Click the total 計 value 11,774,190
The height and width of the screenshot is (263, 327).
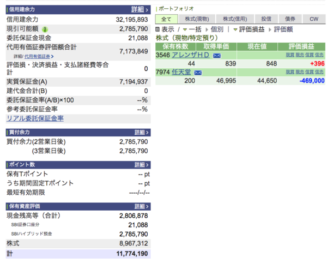click(x=132, y=254)
